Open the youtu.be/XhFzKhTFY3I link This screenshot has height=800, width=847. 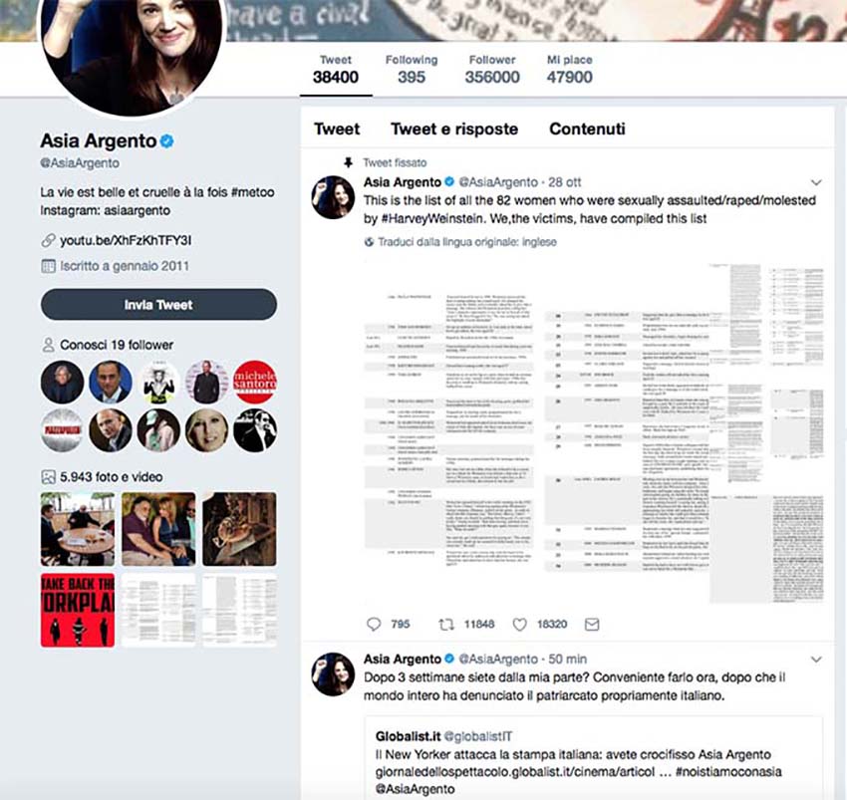(x=126, y=240)
